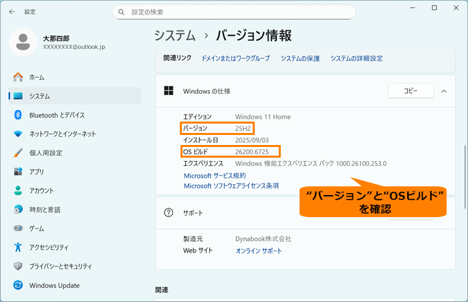Screen dimensions: 468x302
Task: Click the Dynabook株式会社 manufacturer text
Action: pyautogui.click(x=263, y=239)
